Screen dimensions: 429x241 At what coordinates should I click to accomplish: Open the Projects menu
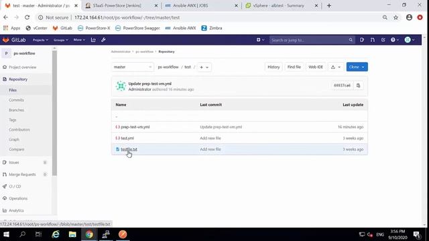tap(40, 40)
